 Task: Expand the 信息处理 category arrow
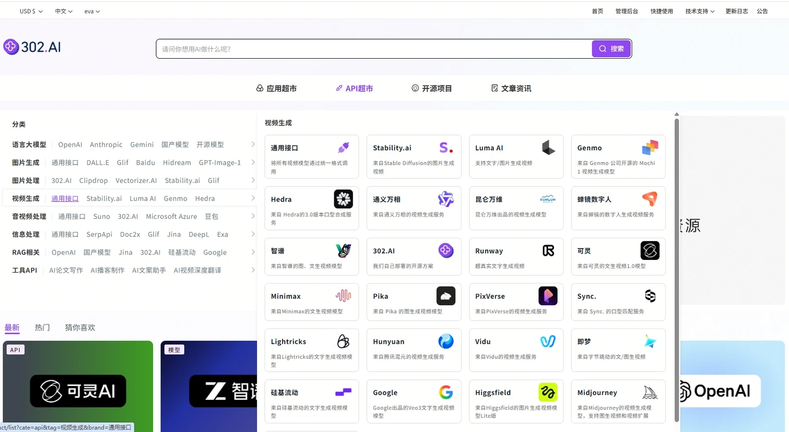pyautogui.click(x=253, y=234)
